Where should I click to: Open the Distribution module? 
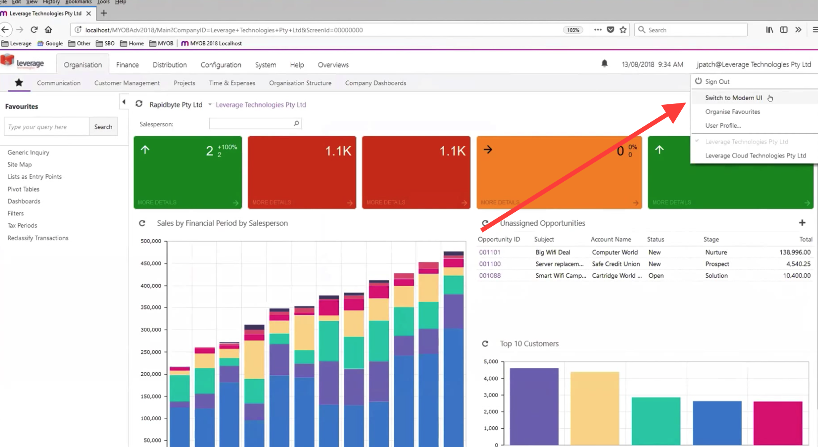(170, 65)
